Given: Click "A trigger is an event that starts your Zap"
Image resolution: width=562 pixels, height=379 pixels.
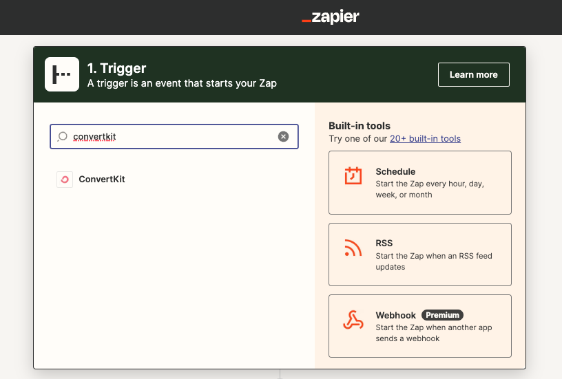Looking at the screenshot, I should 182,83.
